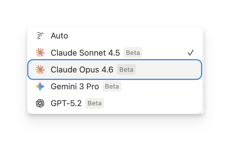Click the Beta tag beside Gemini 3 Pro
This screenshot has width=231, height=141.
tap(112, 86)
